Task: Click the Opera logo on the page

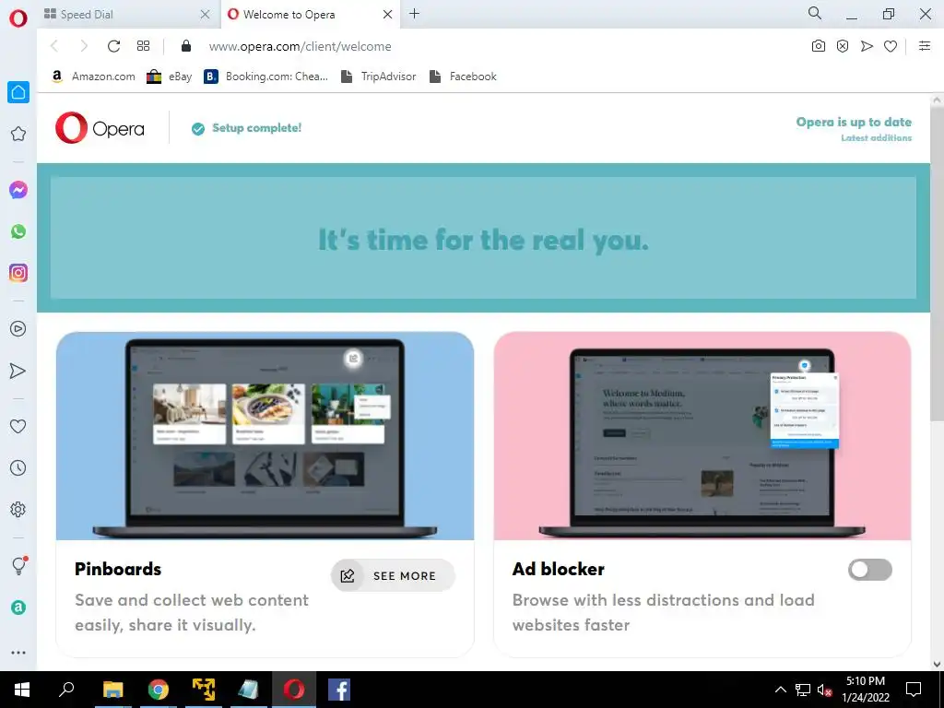Action: (x=100, y=127)
